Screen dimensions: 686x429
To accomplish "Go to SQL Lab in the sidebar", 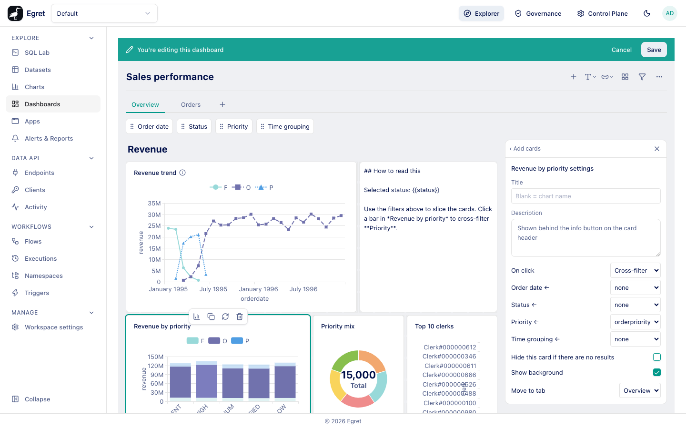I will (53, 52).
